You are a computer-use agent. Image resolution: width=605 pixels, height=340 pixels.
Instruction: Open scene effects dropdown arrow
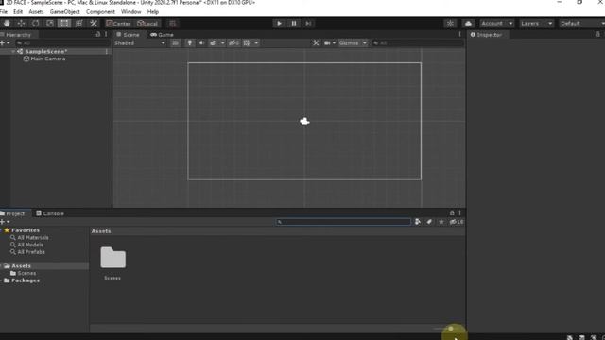click(223, 43)
